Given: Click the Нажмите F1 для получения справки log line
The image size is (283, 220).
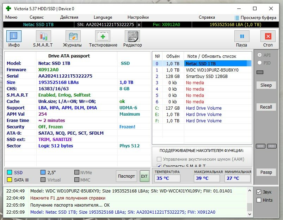Looking at the screenshot, I should (x=68, y=198).
